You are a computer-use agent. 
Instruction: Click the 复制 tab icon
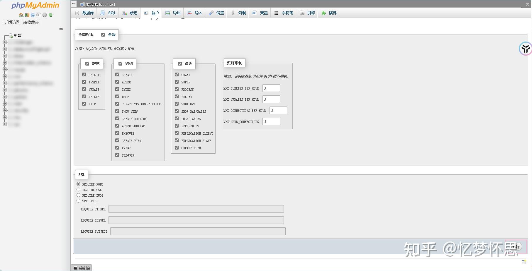(233, 13)
